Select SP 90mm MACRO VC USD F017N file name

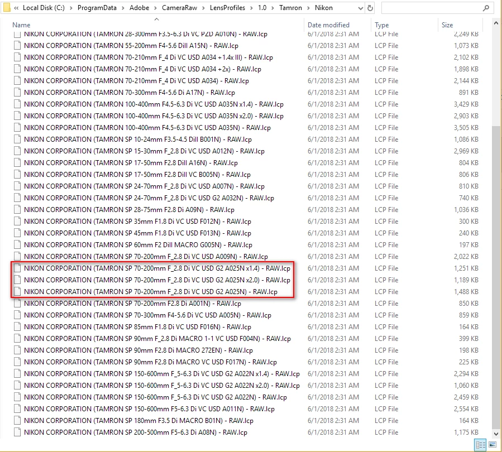click(150, 362)
